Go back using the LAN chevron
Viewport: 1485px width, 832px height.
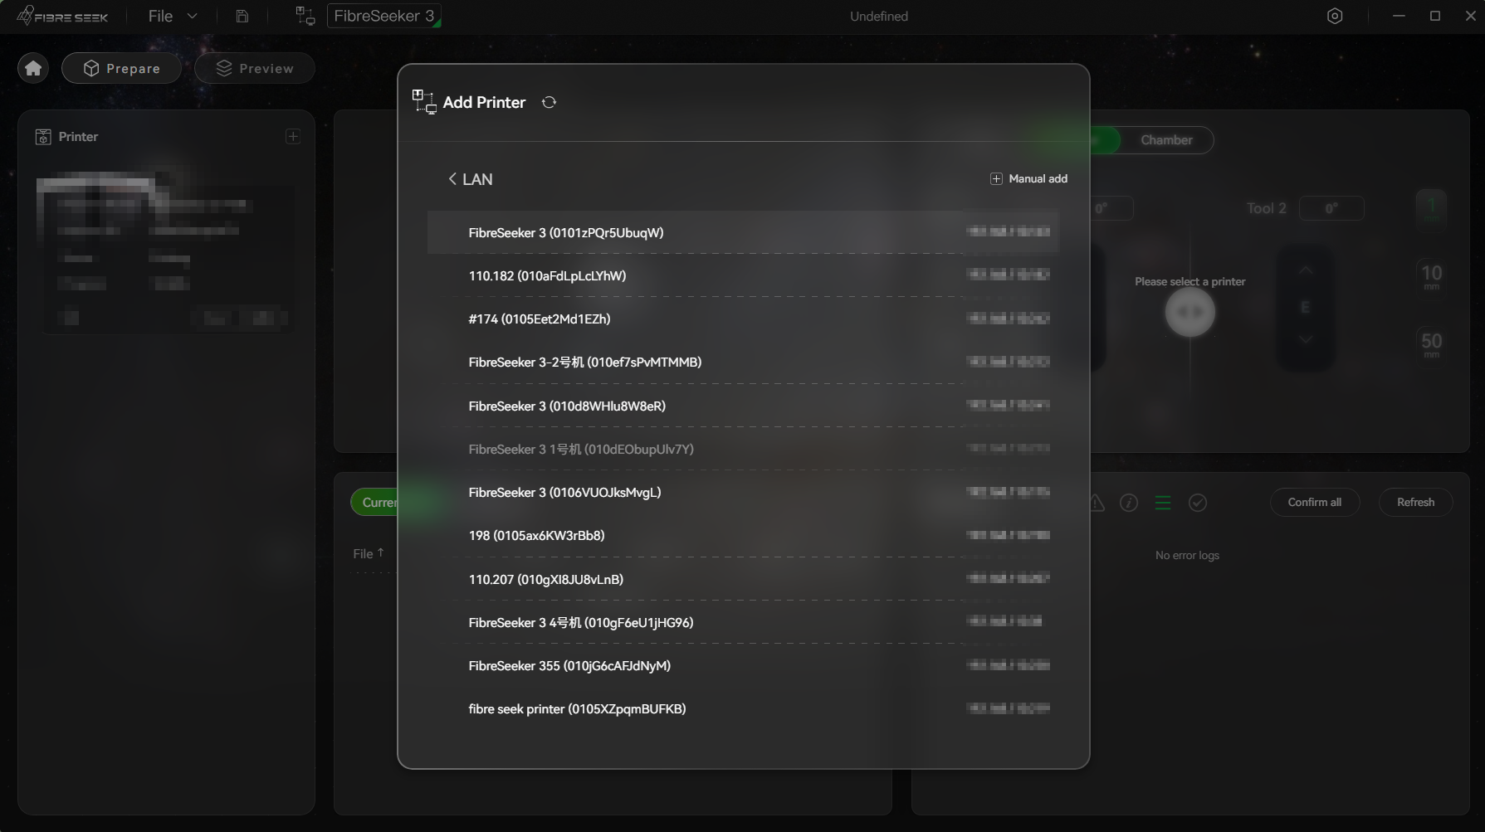point(452,179)
